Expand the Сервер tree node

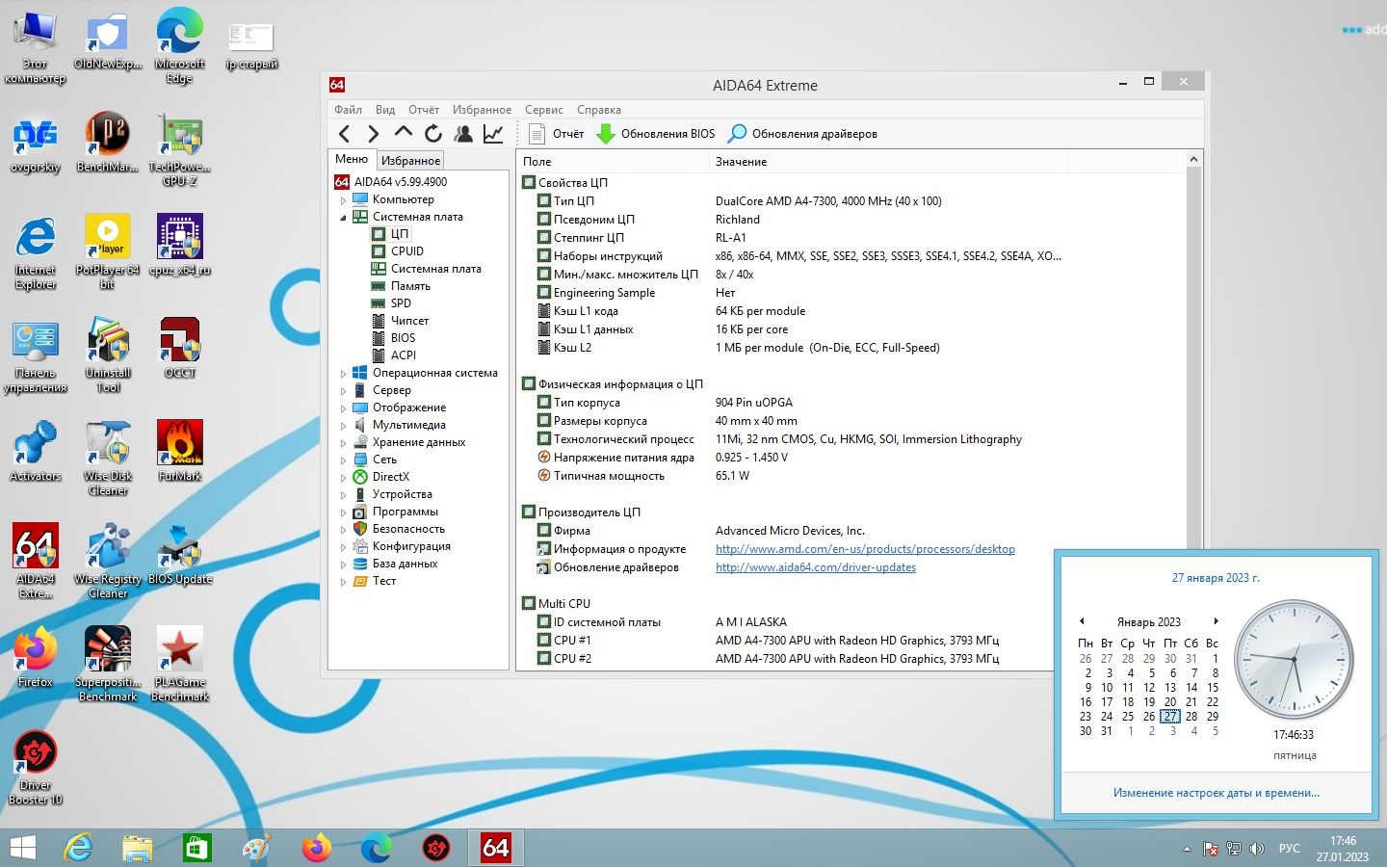(343, 391)
